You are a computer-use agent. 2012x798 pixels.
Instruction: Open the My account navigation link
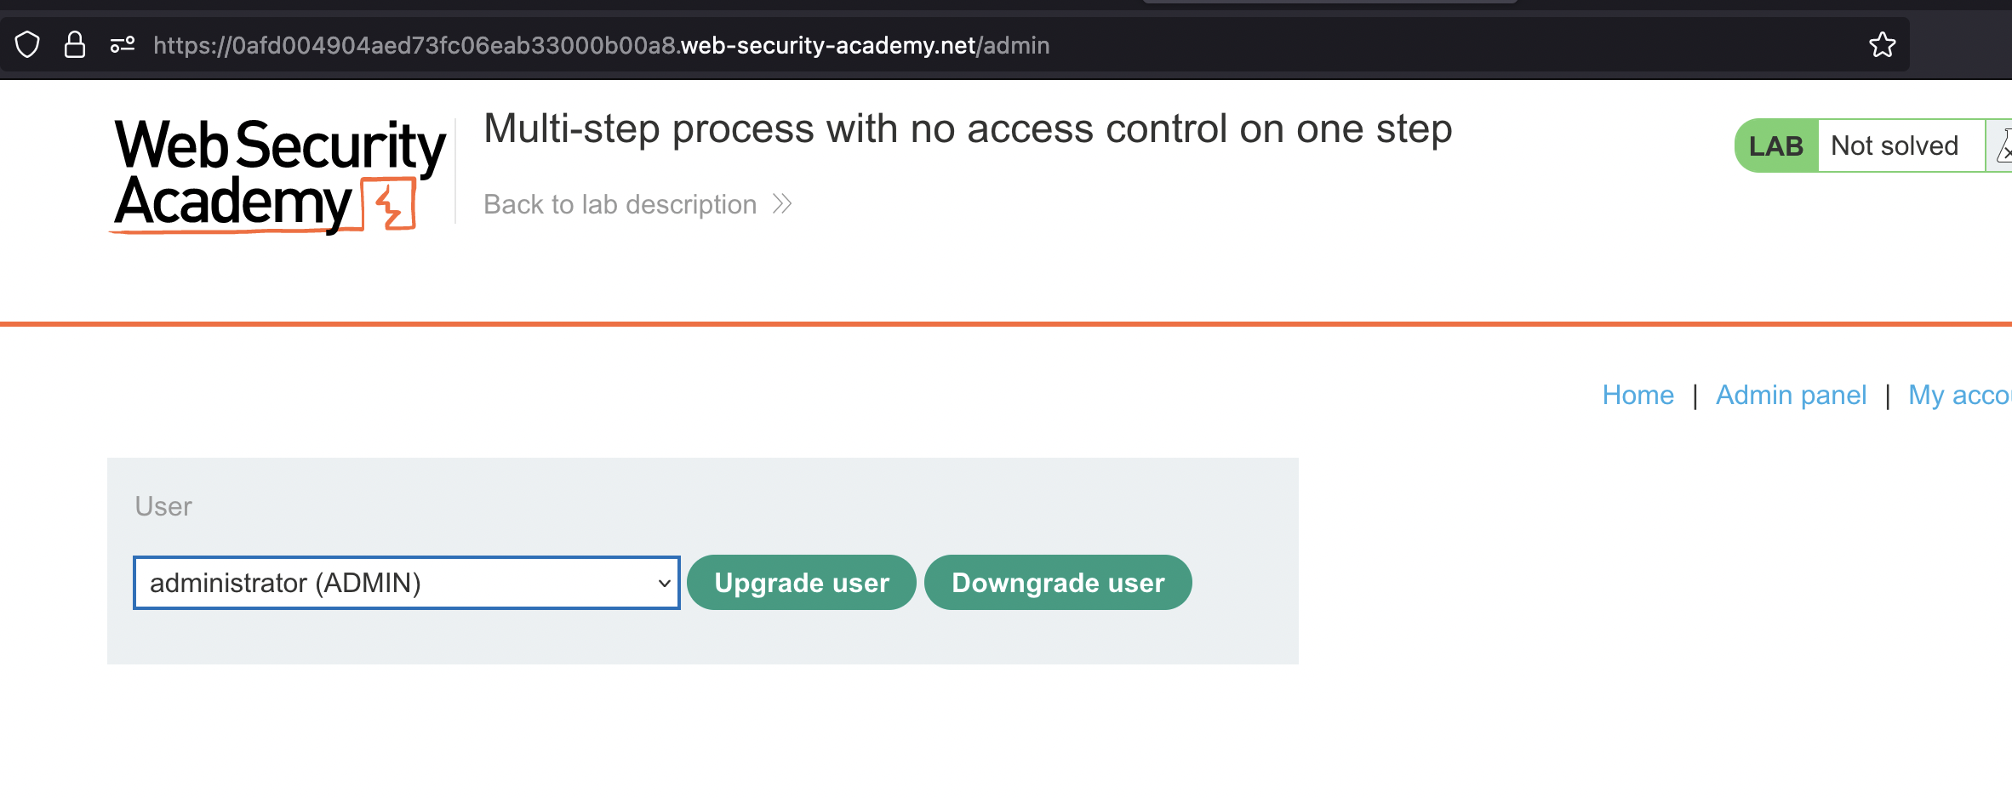1959,395
